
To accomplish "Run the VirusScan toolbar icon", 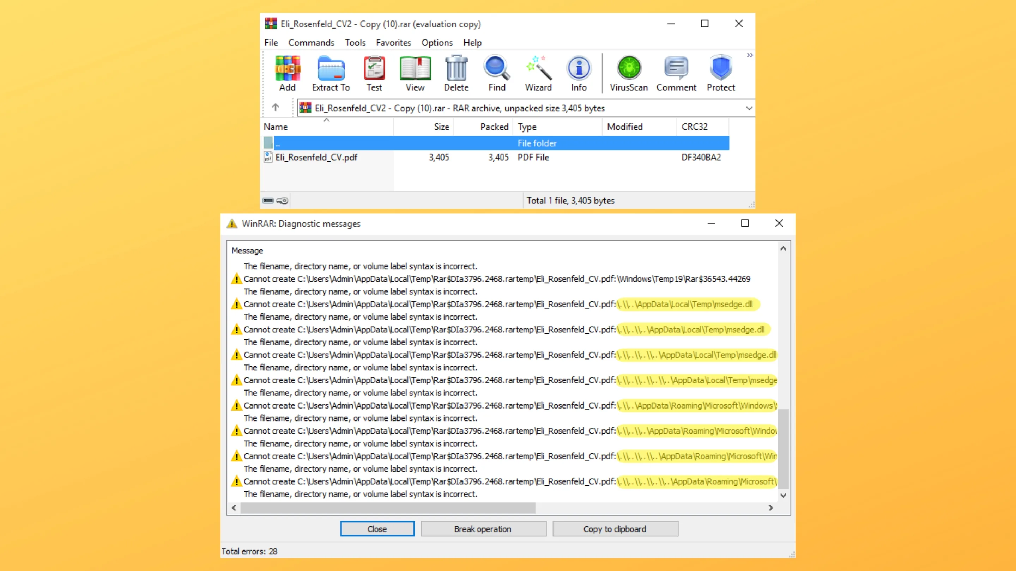I will tap(629, 74).
